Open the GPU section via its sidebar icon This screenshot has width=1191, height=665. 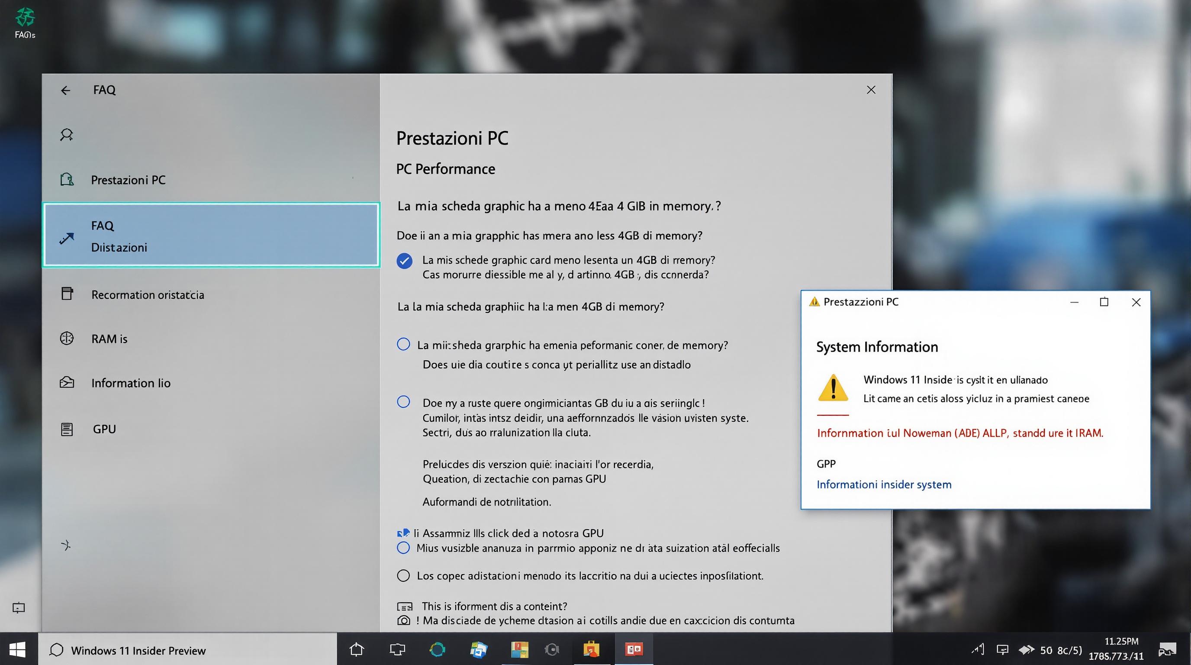pos(67,429)
